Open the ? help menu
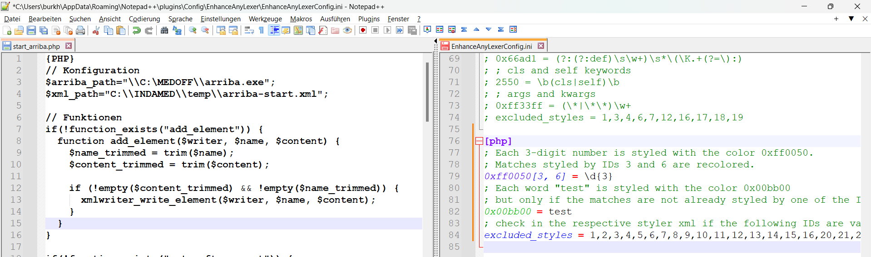The image size is (871, 257). pos(419,19)
